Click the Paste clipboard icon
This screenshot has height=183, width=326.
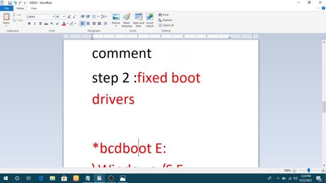pos(6,17)
